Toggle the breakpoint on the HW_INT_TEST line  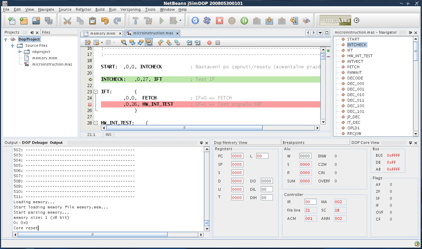90,104
